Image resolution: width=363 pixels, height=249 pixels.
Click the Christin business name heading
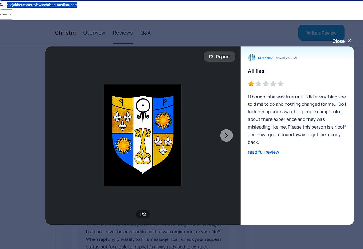pyautogui.click(x=65, y=33)
